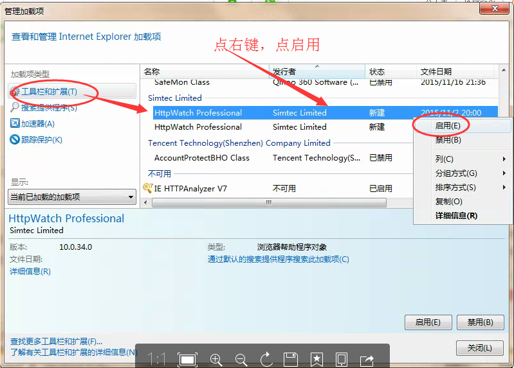
Task: Select 工具栏和扩展(T) add-on type
Action: (49, 92)
